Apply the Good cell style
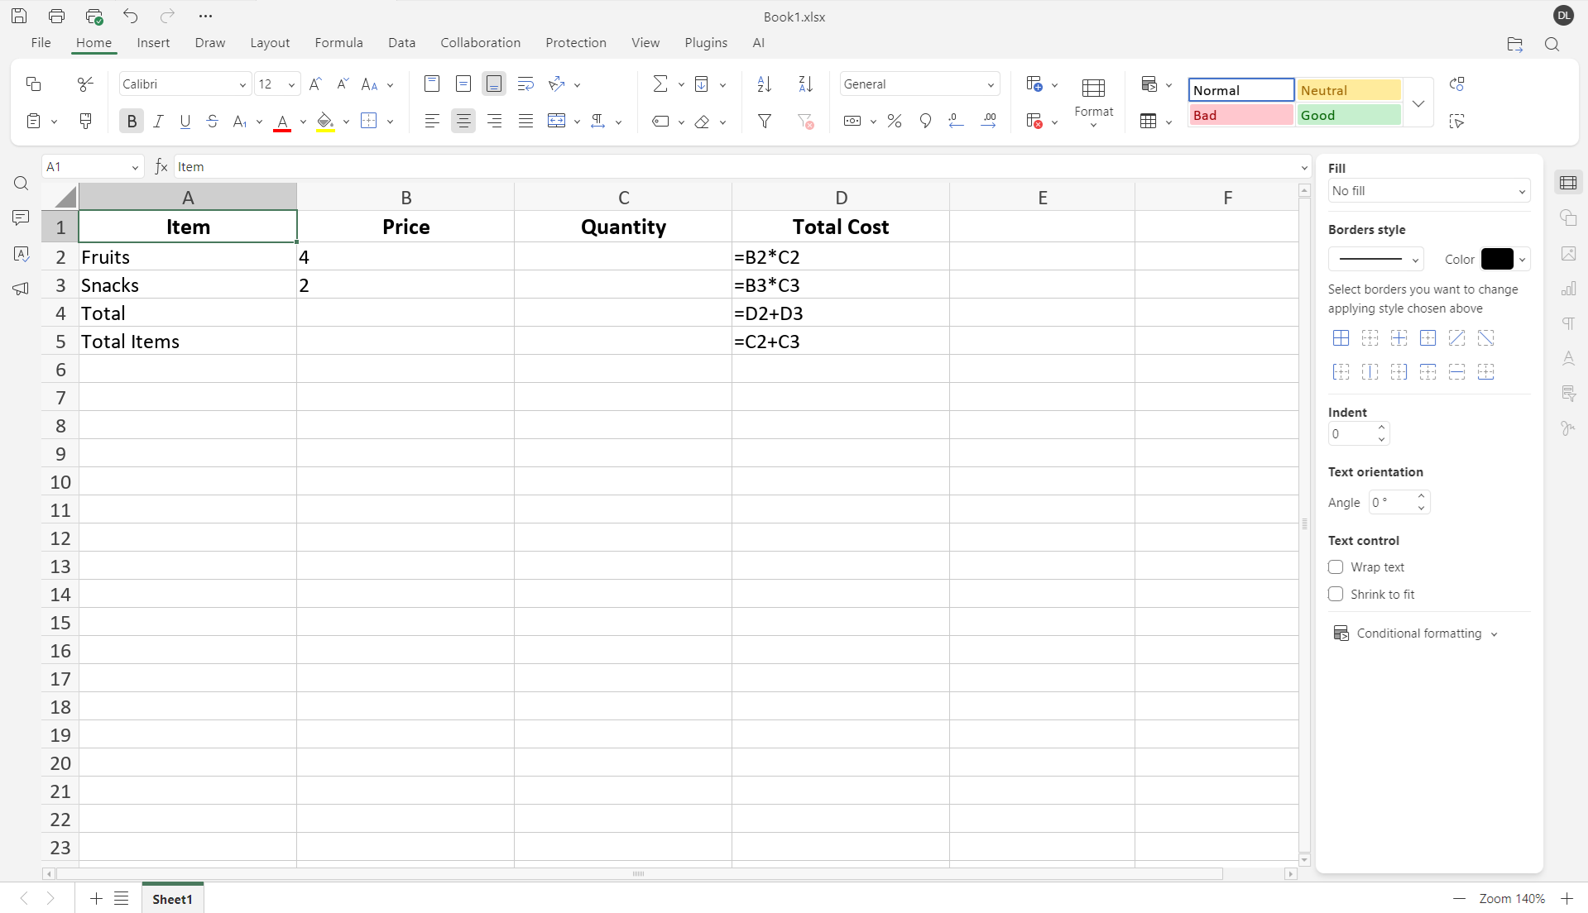Viewport: 1588px width, 913px height. point(1348,116)
